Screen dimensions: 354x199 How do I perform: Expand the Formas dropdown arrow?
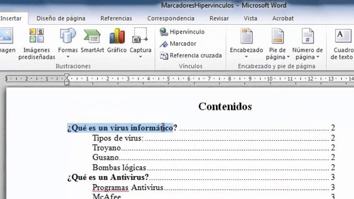tap(68, 57)
